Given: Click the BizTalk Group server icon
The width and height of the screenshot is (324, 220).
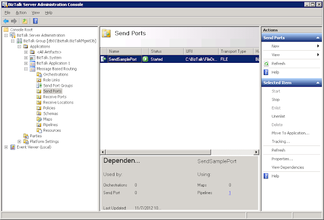Looking at the screenshot, I should (19, 41).
